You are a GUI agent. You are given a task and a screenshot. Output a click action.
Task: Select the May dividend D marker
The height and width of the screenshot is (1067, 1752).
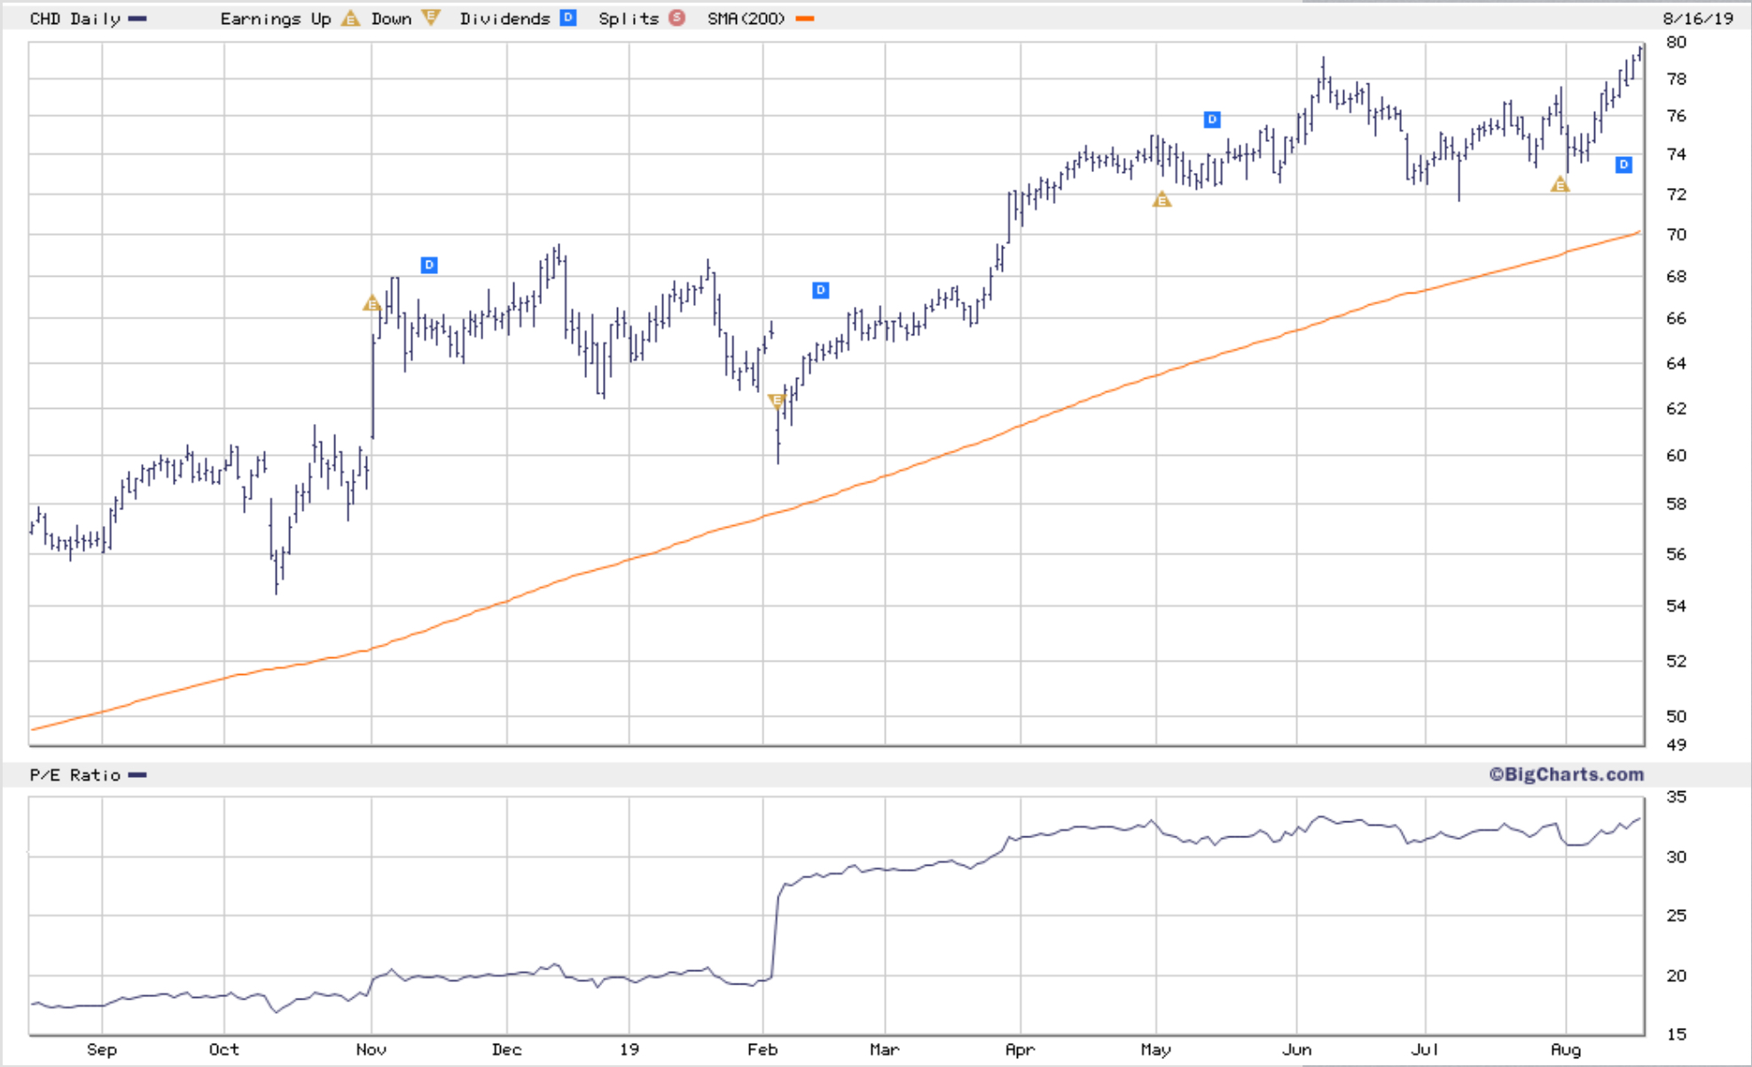[x=1212, y=119]
